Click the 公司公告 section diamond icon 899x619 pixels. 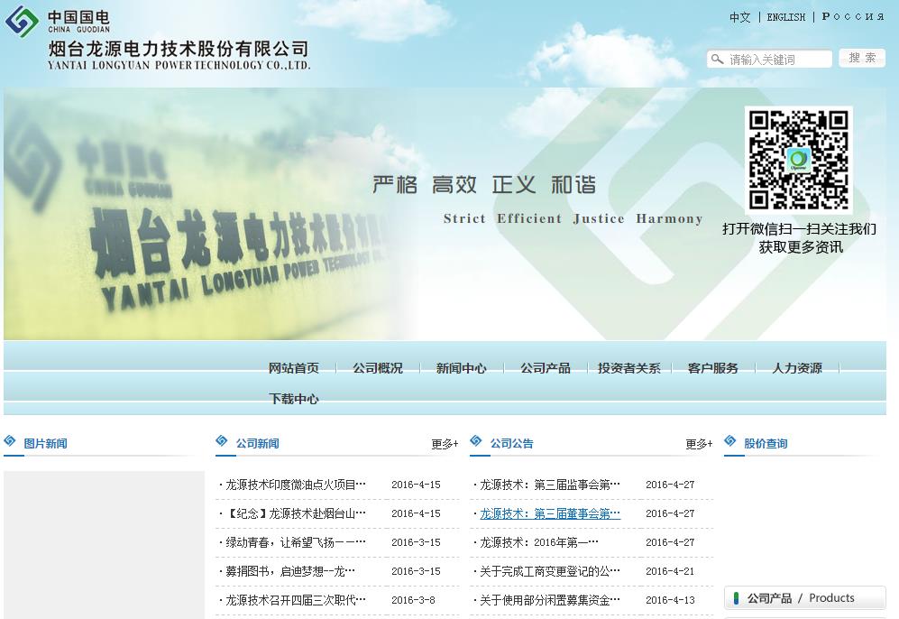tap(476, 440)
